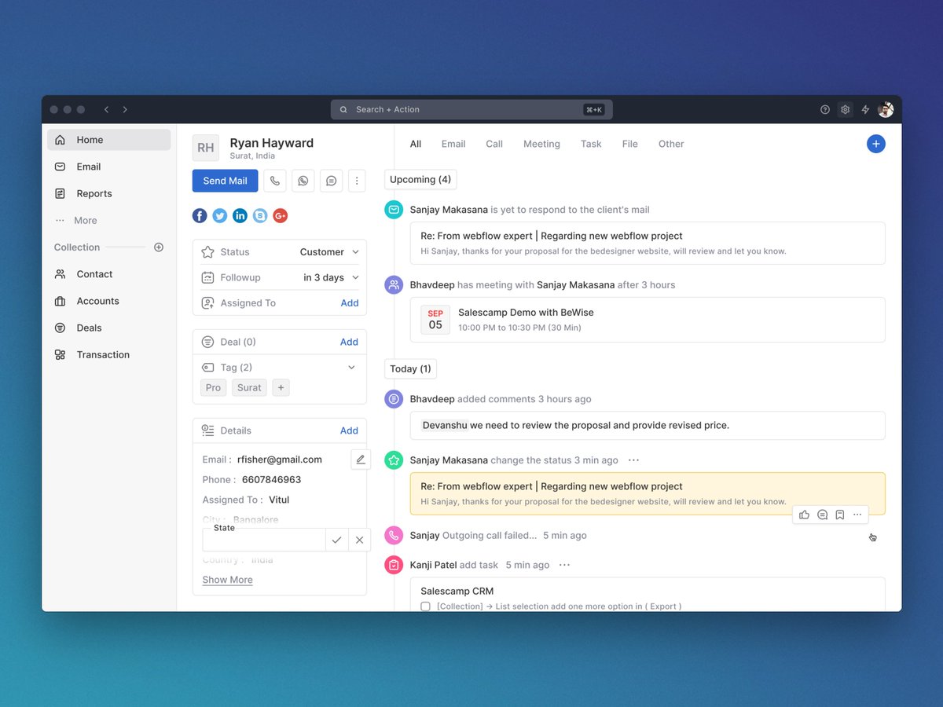
Task: Confirm the State value with checkmark
Action: [x=336, y=540]
